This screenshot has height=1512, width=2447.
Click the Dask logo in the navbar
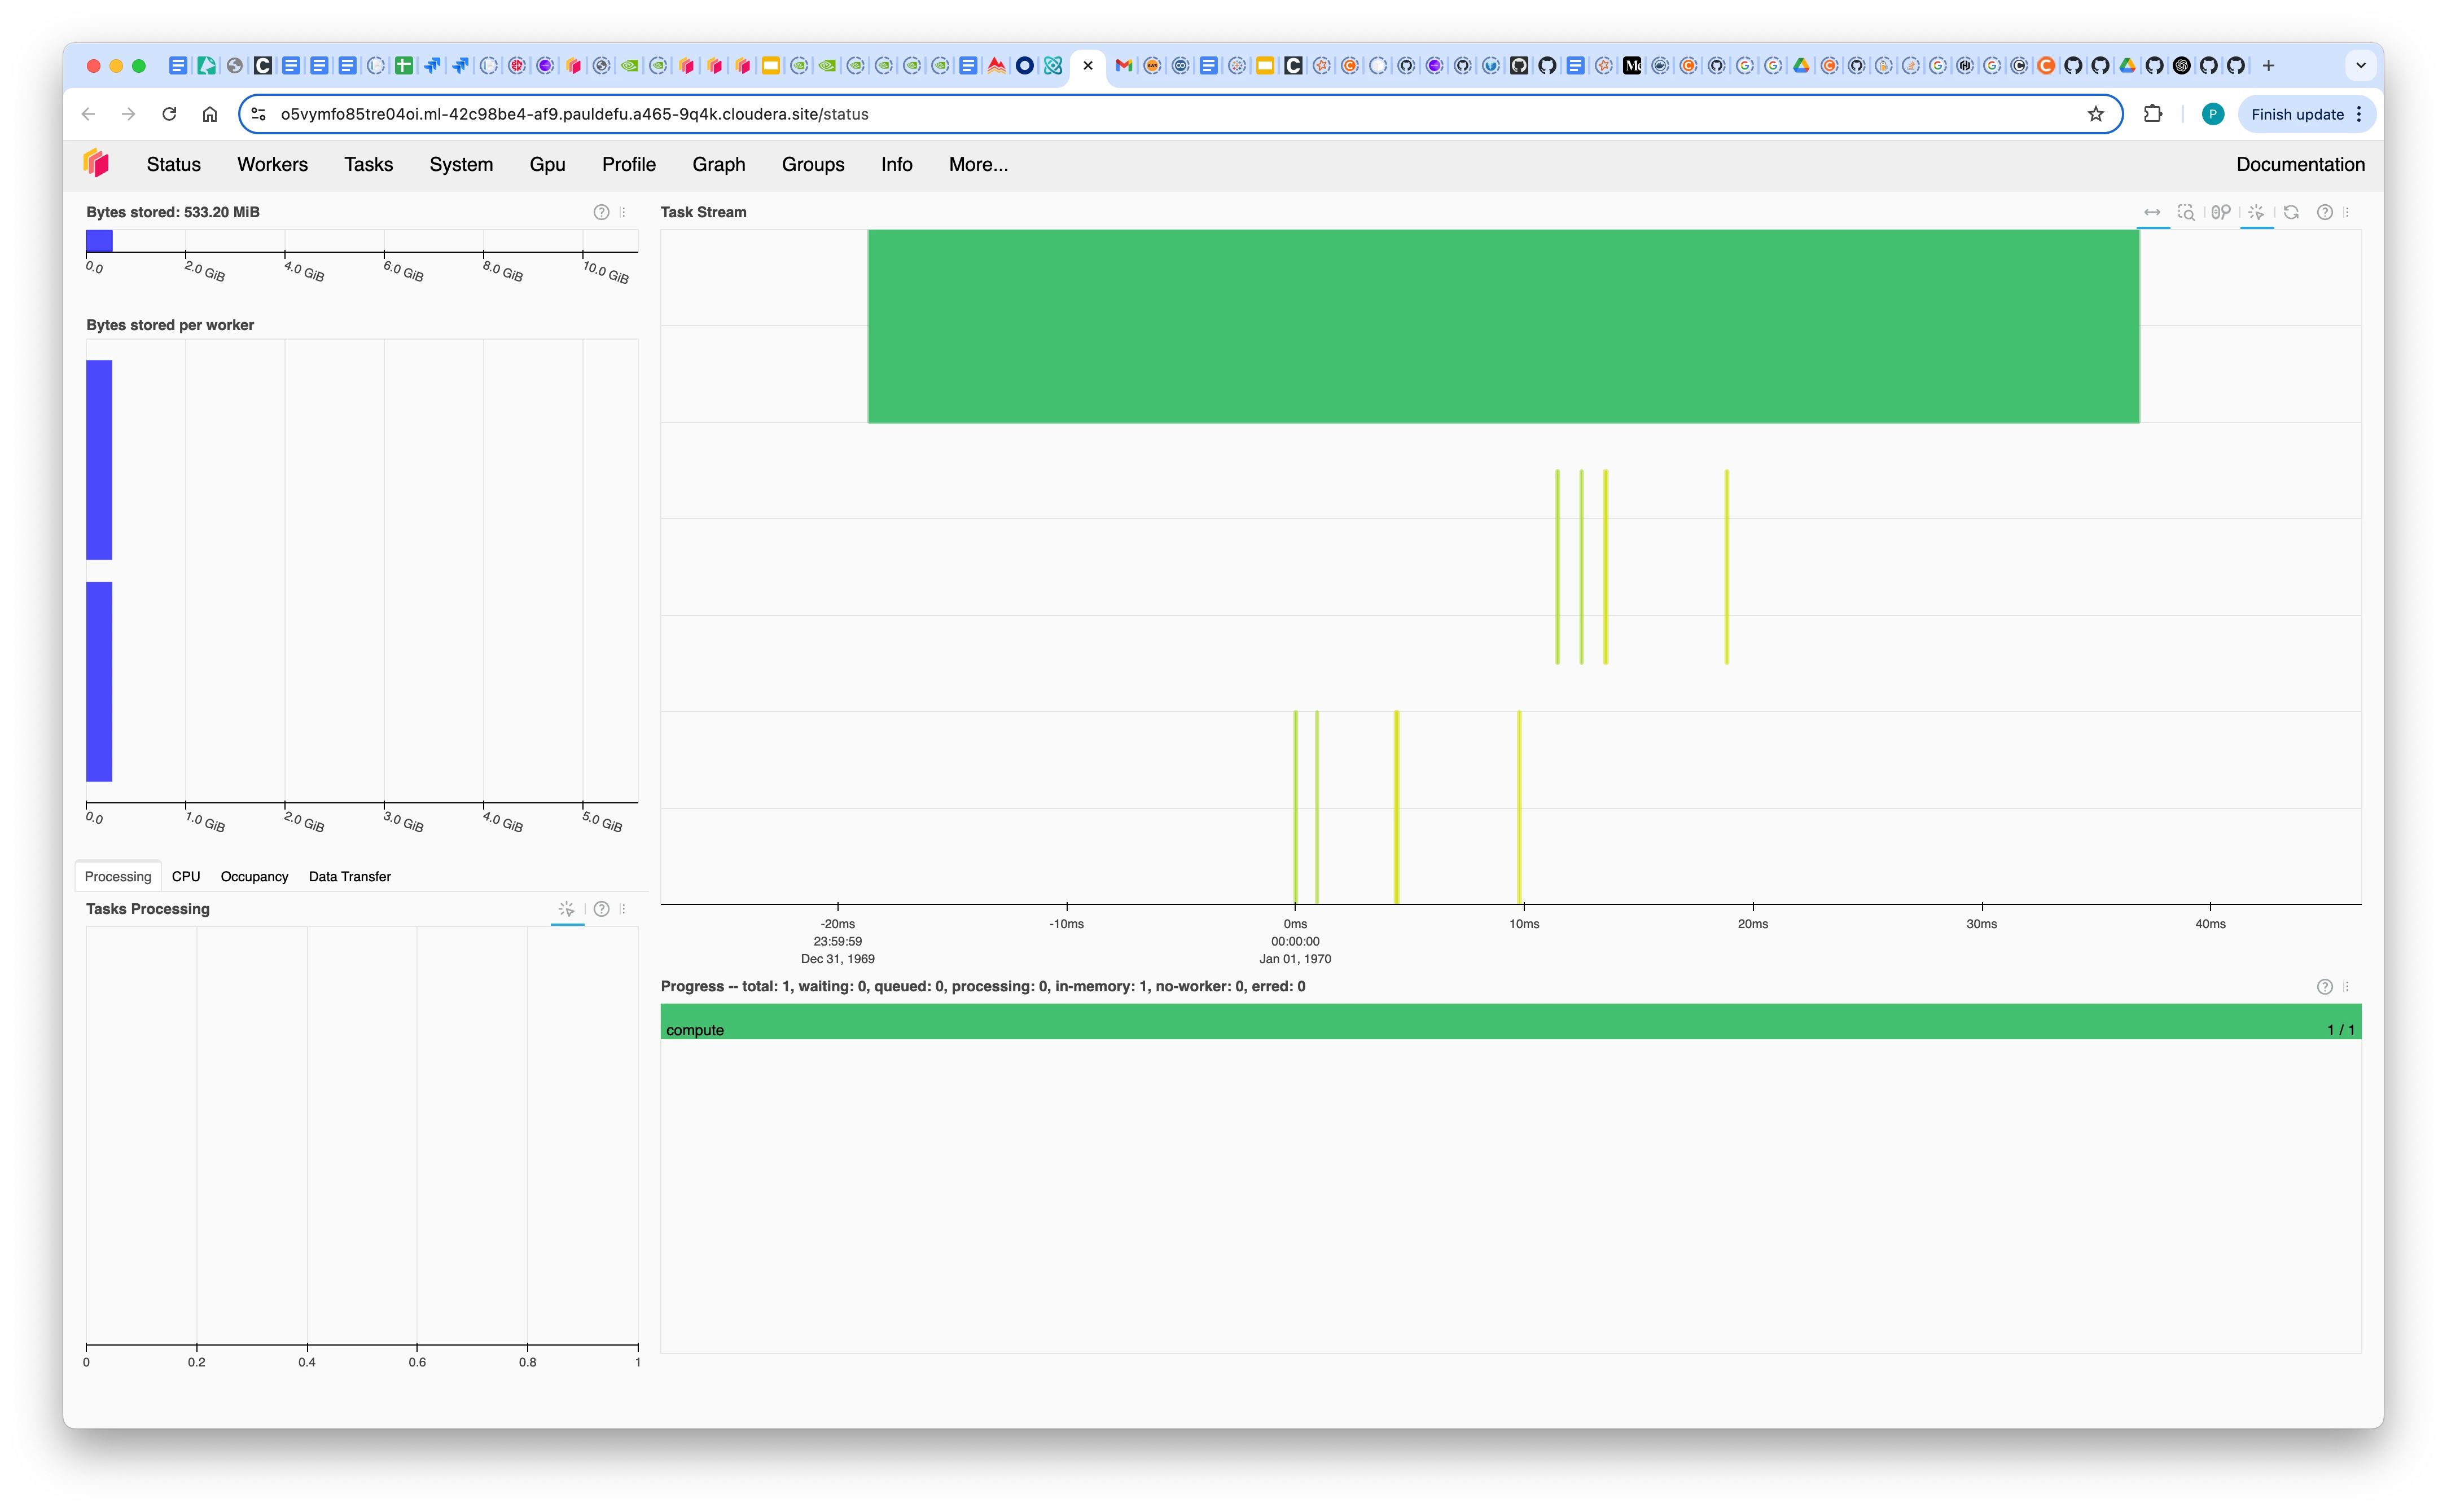[x=97, y=163]
